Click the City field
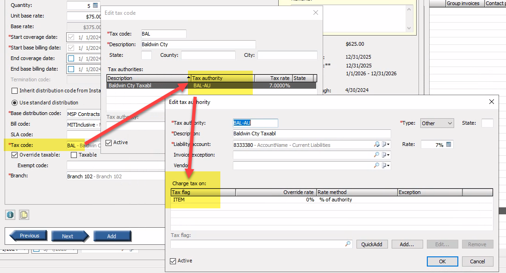Viewport: 506px width, 273px height. (287, 55)
